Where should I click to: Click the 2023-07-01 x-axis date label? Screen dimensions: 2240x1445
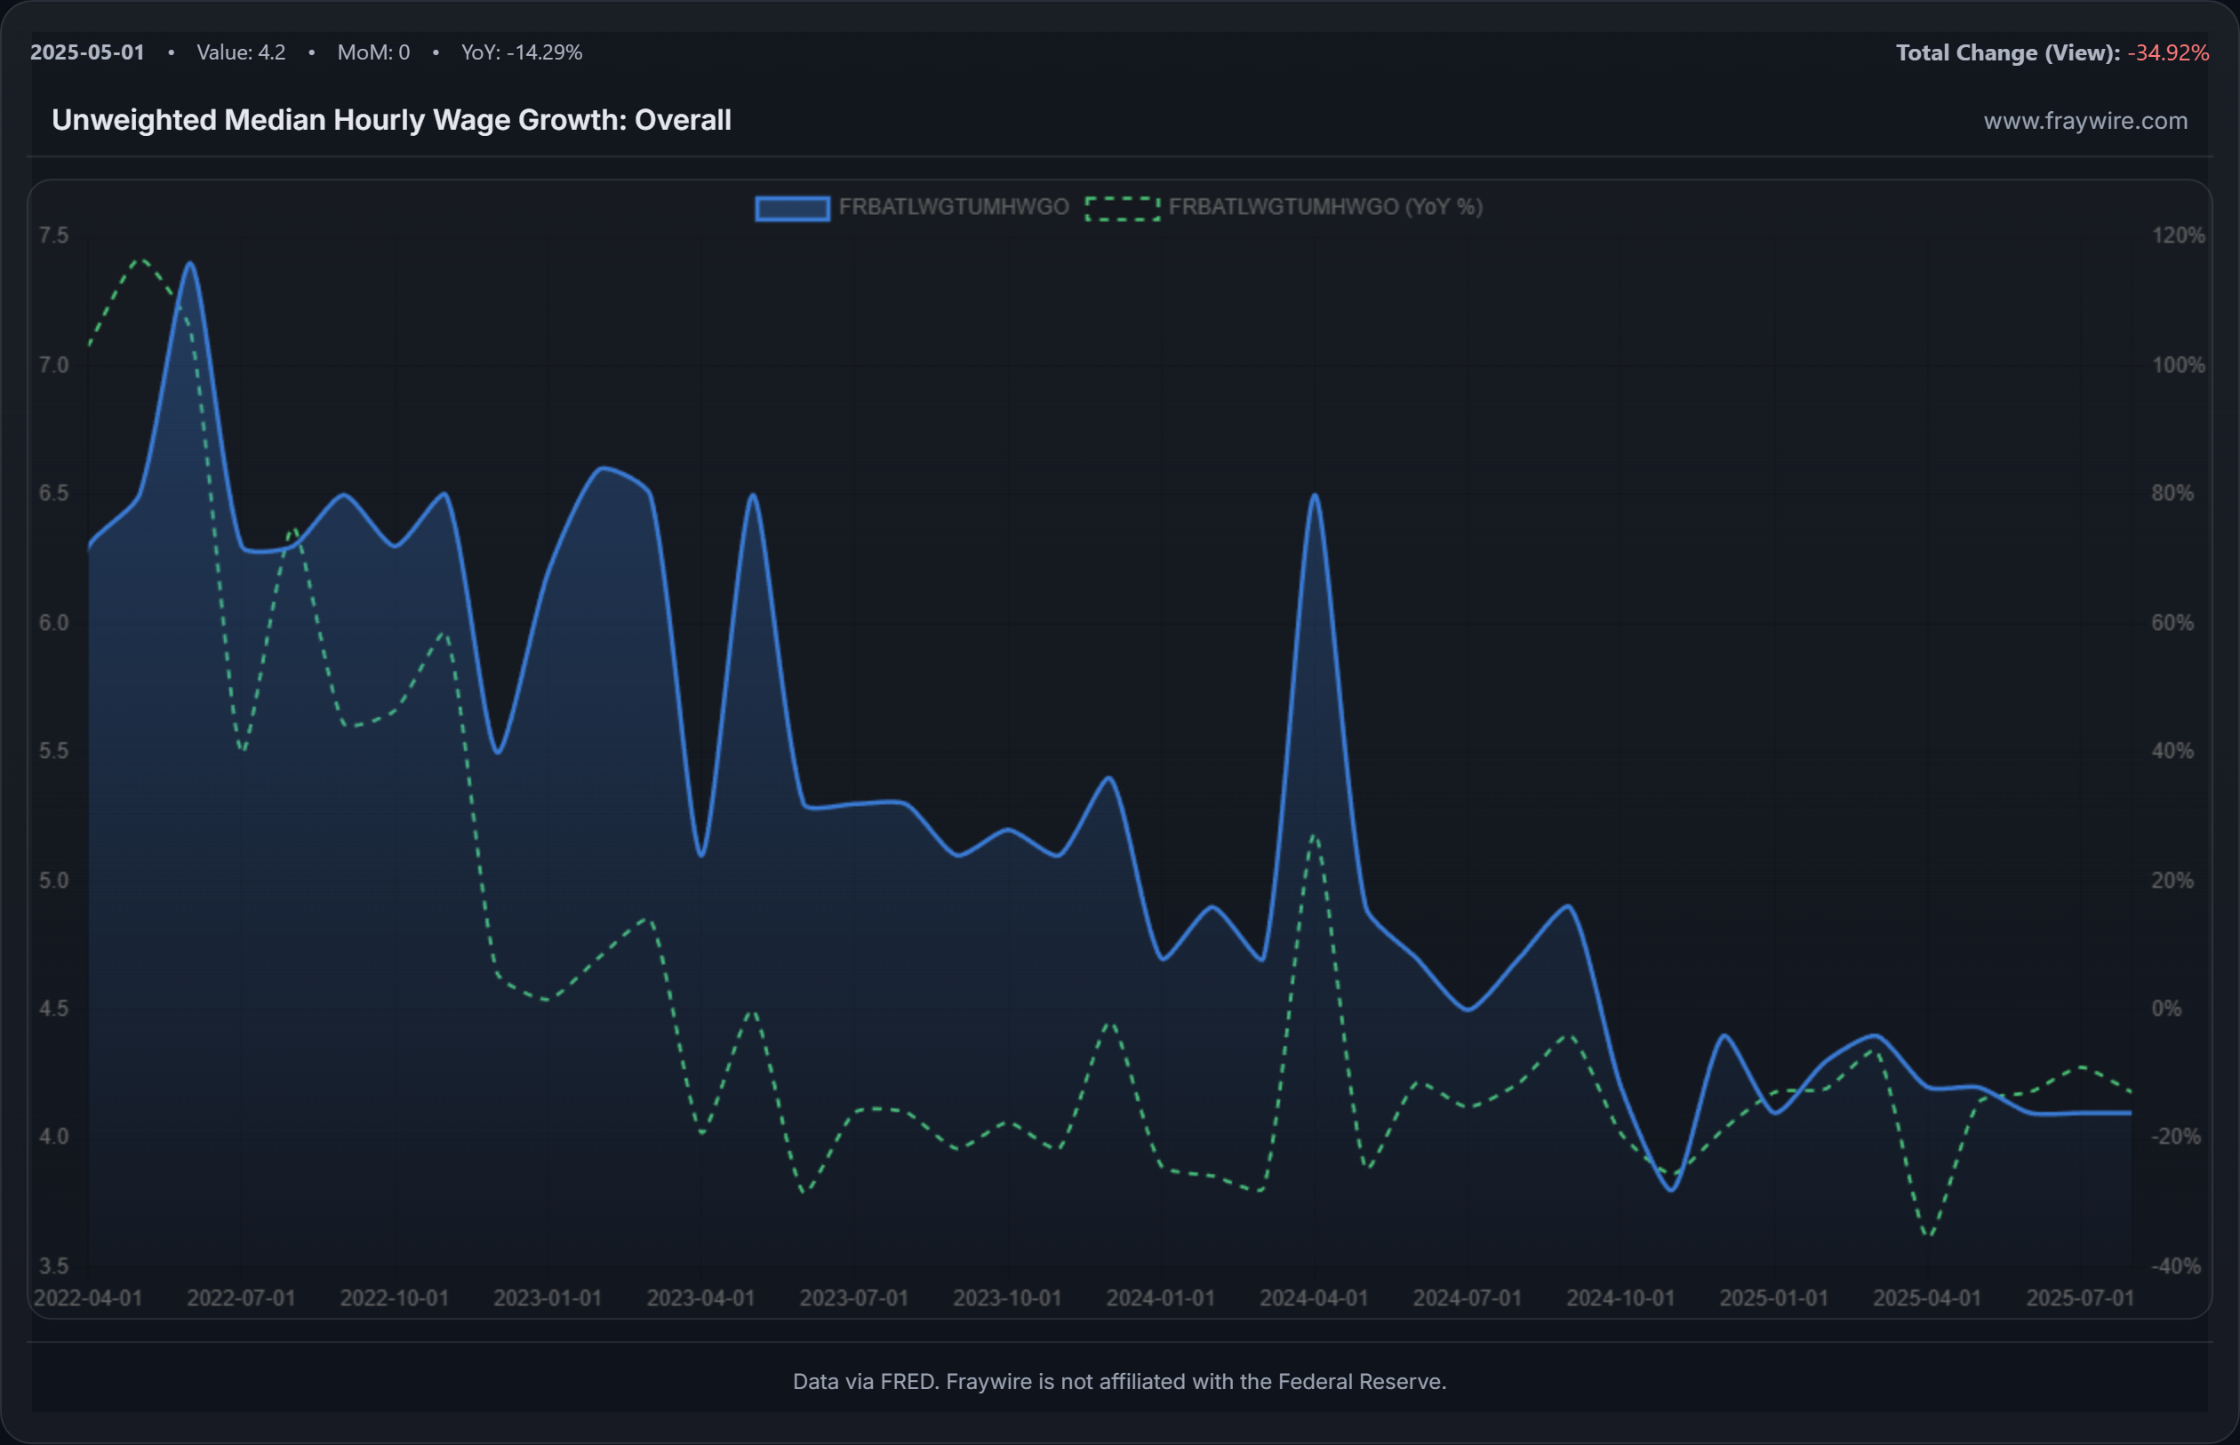[854, 1297]
